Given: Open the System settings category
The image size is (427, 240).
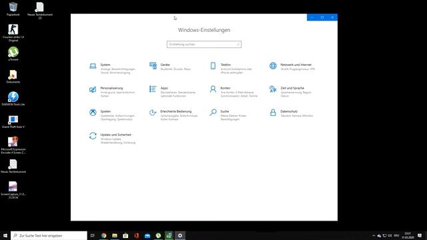Looking at the screenshot, I should pyautogui.click(x=113, y=69).
